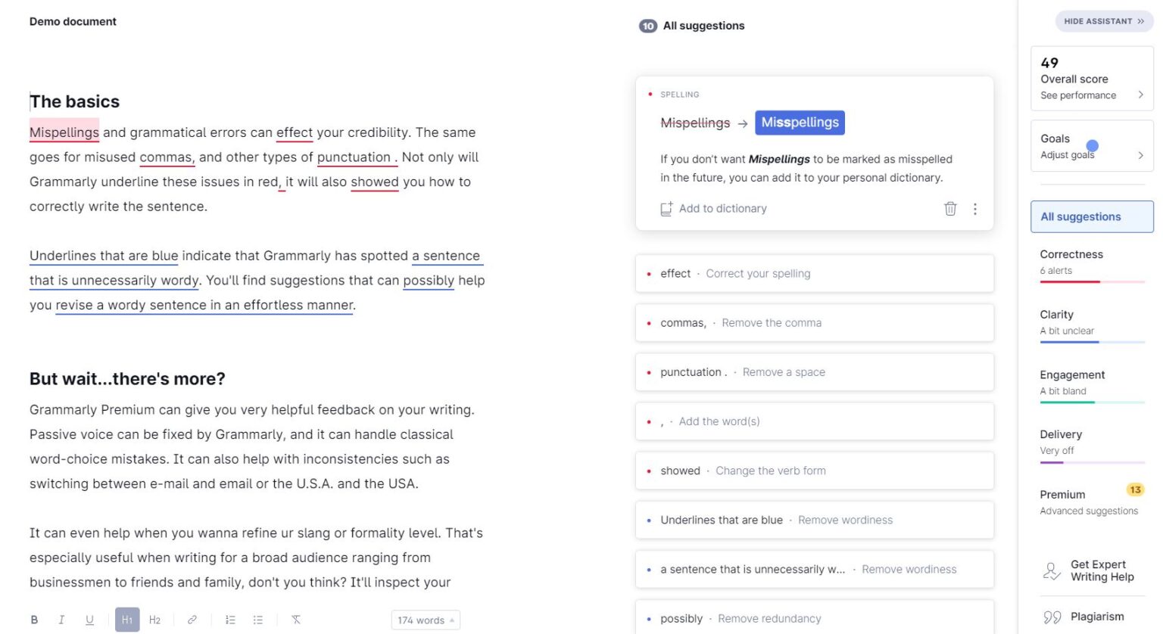Open the word count dropdown
This screenshot has width=1163, height=634.
(426, 620)
